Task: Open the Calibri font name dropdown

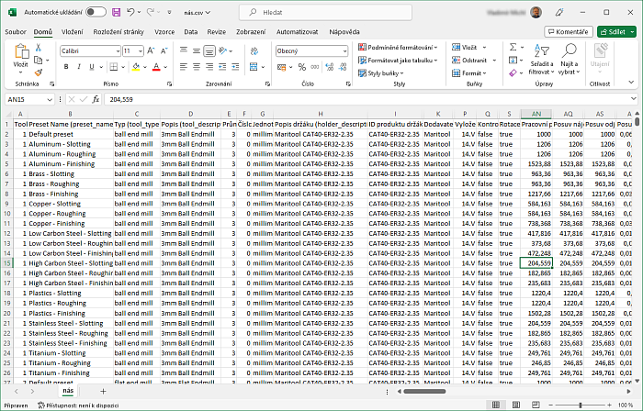Action: (x=90, y=50)
